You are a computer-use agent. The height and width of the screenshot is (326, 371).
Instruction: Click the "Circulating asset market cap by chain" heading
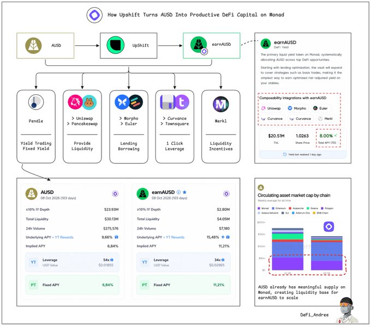(294, 195)
